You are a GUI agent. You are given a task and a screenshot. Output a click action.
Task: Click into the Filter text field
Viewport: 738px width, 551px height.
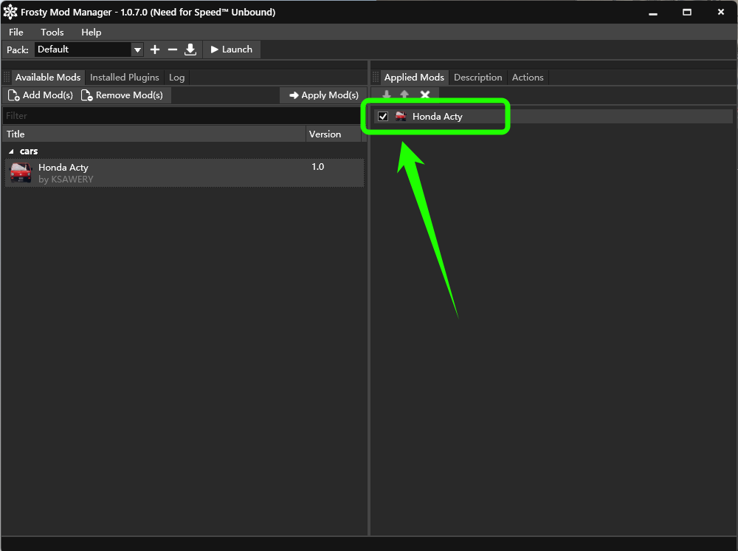pos(182,116)
